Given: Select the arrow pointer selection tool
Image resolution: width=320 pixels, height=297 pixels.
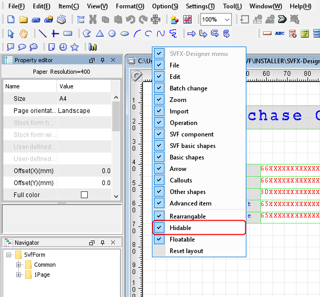Looking at the screenshot, I should tap(11, 33).
